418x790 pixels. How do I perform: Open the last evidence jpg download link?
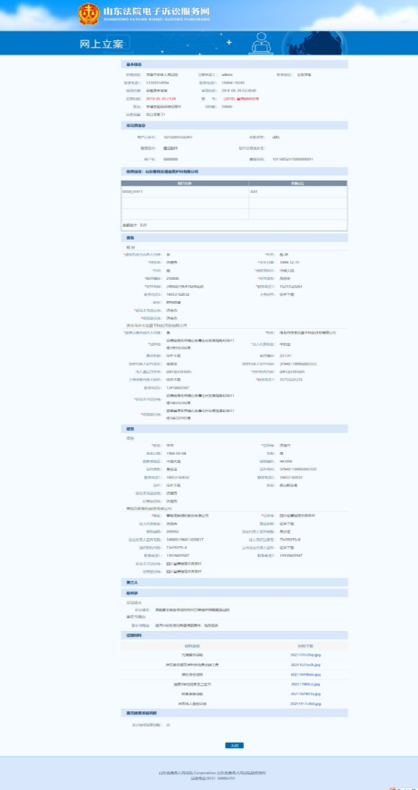pyautogui.click(x=305, y=703)
